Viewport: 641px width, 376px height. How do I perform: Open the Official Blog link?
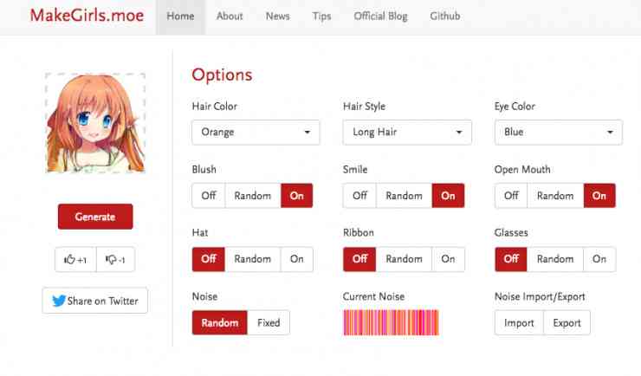pyautogui.click(x=380, y=16)
